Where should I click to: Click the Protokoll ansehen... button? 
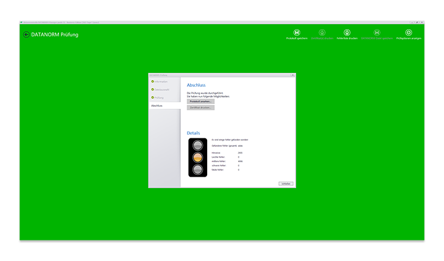200,101
